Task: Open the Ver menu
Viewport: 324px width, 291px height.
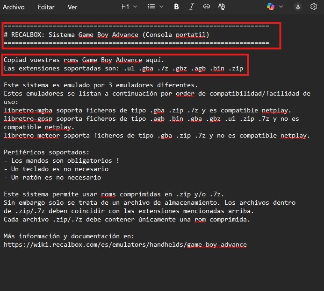Action: pos(72,7)
